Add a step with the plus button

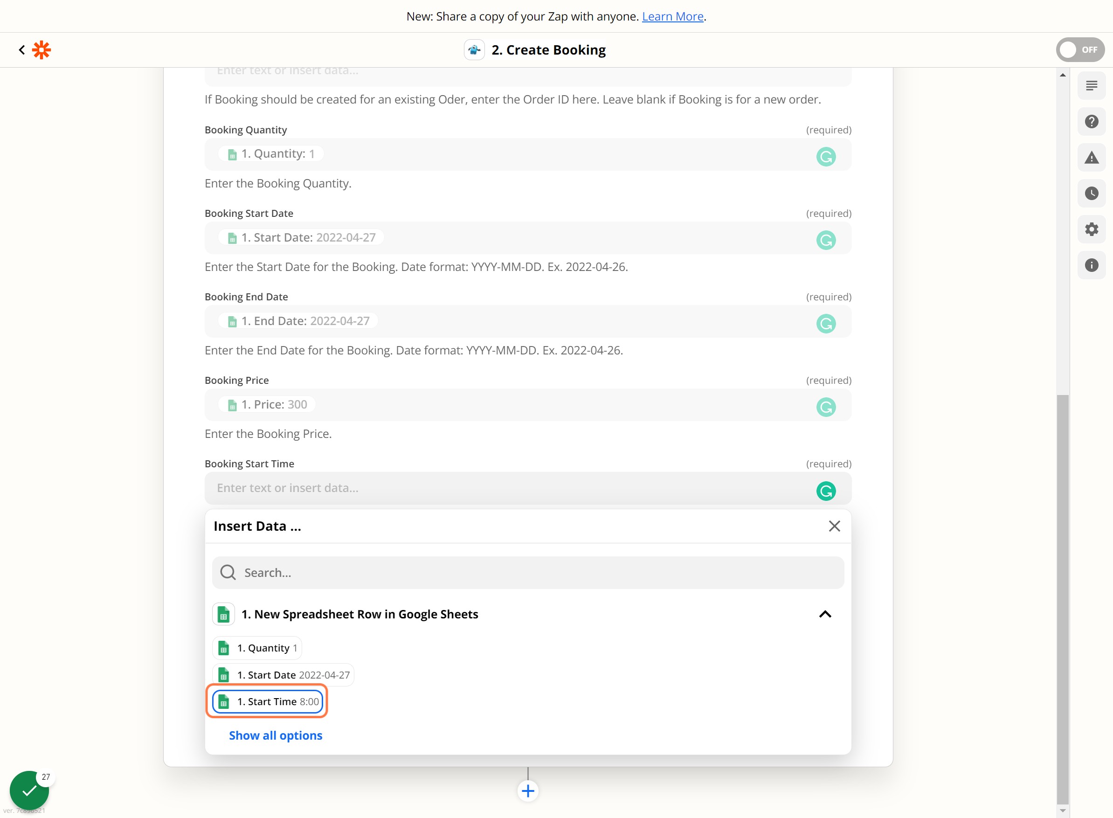pyautogui.click(x=528, y=791)
